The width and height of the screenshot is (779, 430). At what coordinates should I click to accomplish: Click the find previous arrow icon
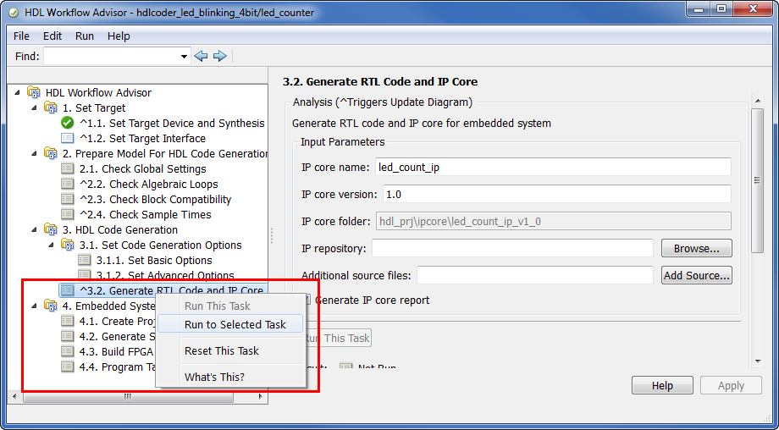(201, 56)
